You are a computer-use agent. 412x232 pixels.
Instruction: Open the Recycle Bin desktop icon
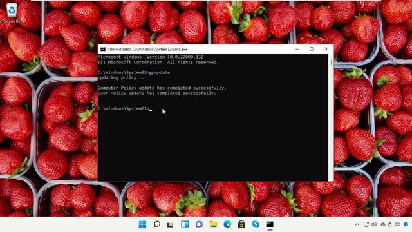pos(12,13)
